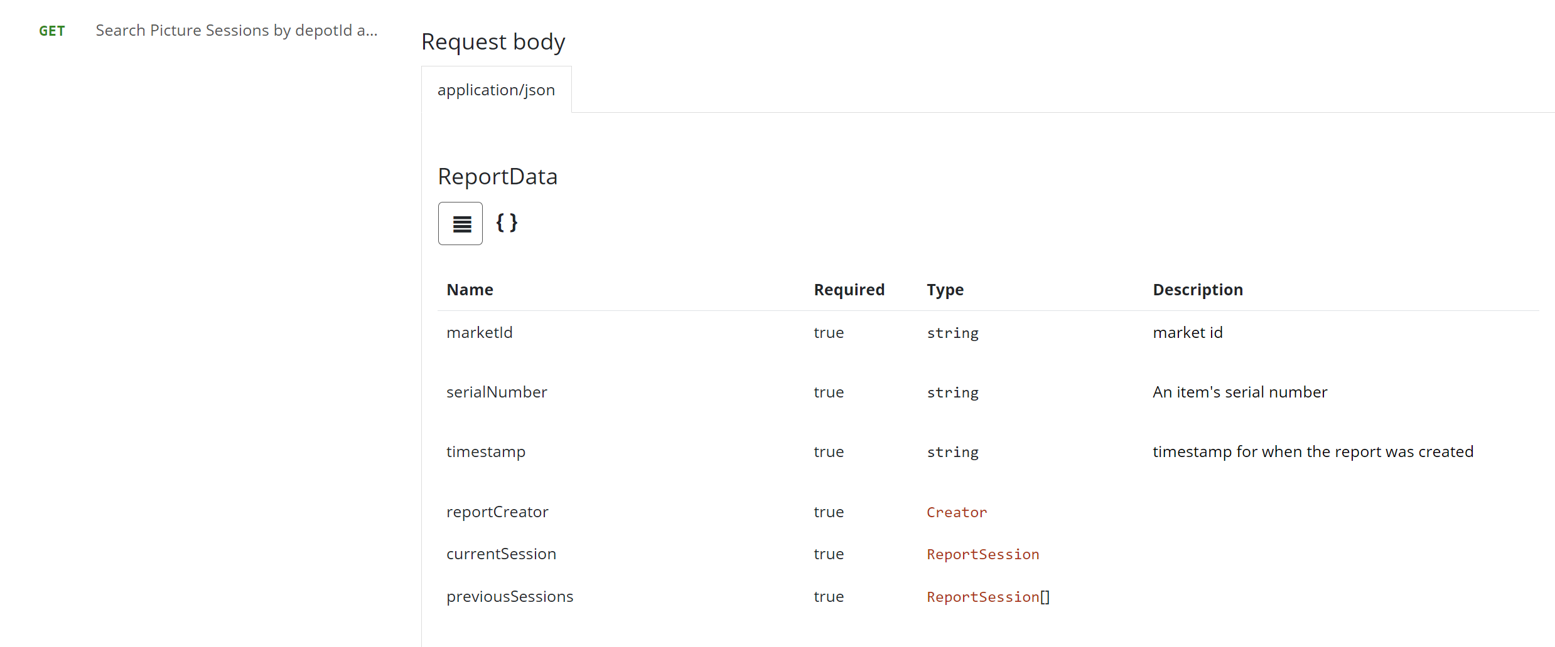The height and width of the screenshot is (647, 1555).
Task: Click the Request body heading
Action: (493, 42)
